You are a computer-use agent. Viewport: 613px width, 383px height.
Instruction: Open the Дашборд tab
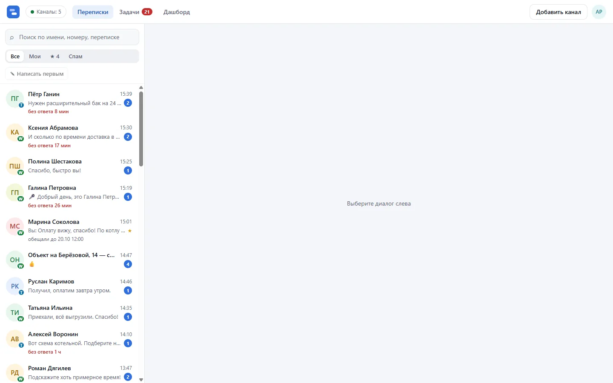tap(177, 12)
